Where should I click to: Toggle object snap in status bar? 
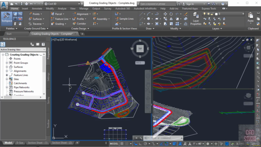(166, 144)
